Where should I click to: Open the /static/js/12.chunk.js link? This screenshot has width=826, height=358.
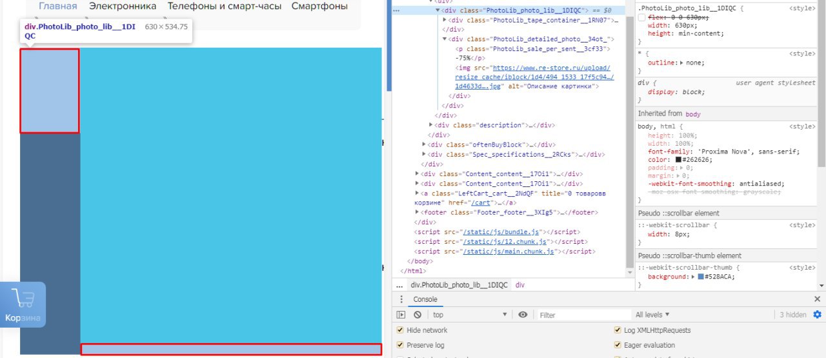pyautogui.click(x=505, y=241)
